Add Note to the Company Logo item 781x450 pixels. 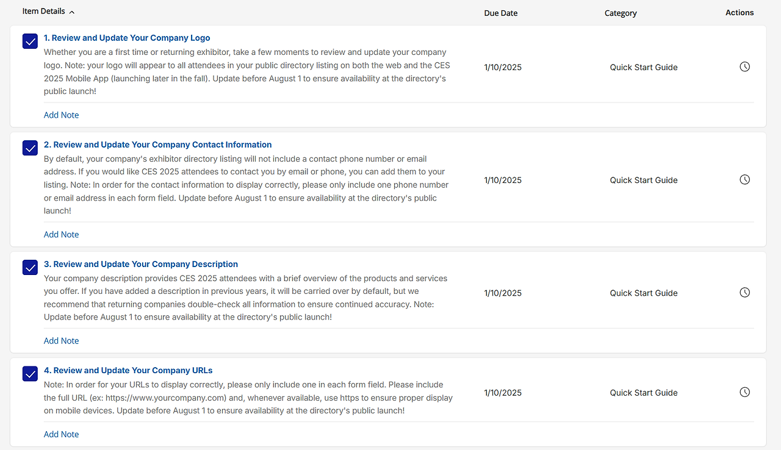click(61, 115)
